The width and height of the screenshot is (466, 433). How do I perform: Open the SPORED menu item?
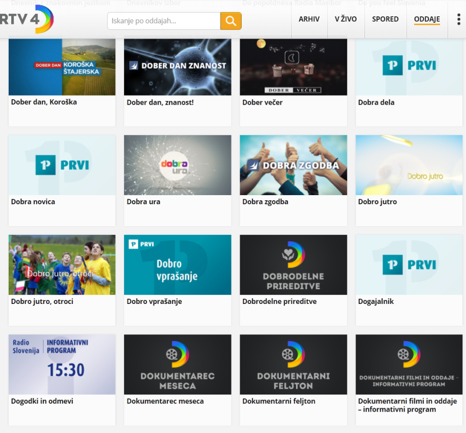(385, 19)
